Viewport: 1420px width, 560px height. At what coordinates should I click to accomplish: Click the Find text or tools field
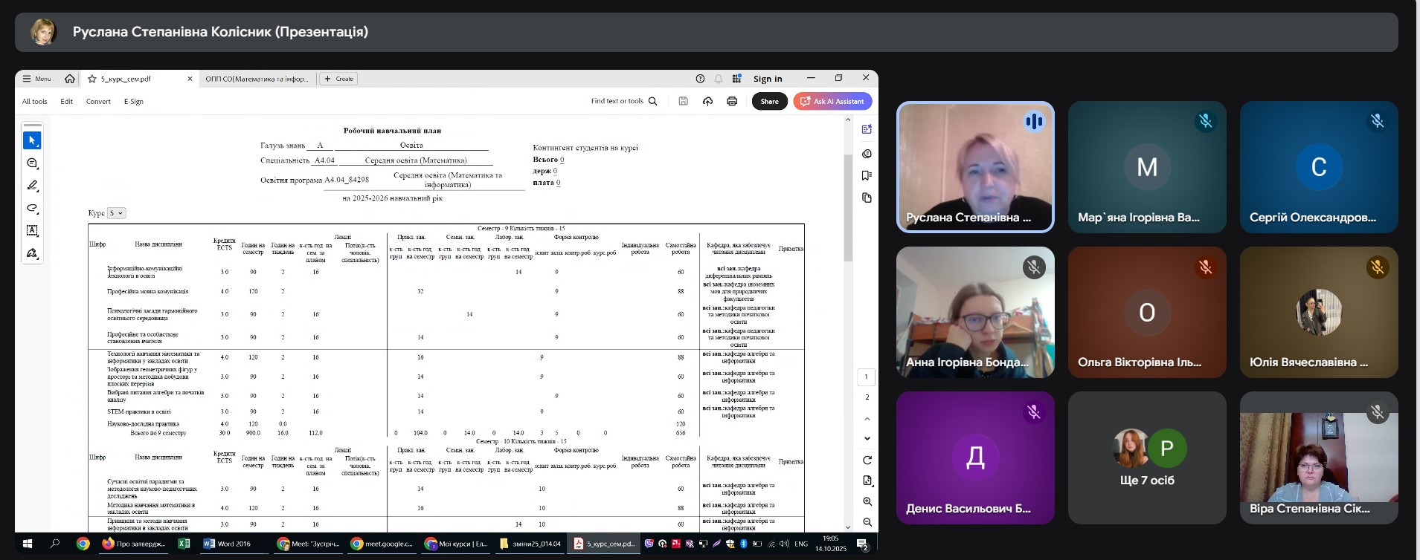coord(617,101)
